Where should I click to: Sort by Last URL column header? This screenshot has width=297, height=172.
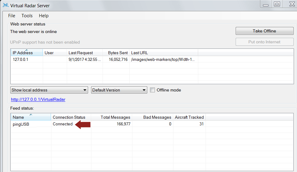coord(164,53)
